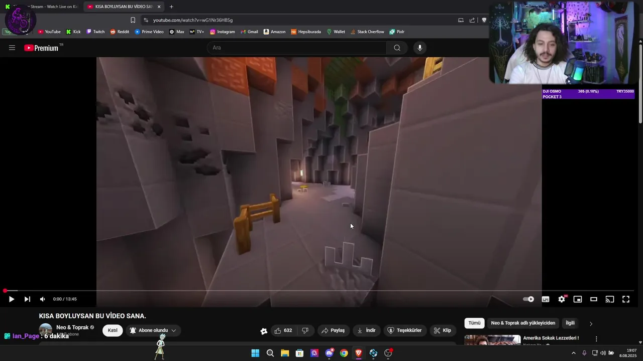
Task: Switch to theater mode view
Action: (594, 299)
